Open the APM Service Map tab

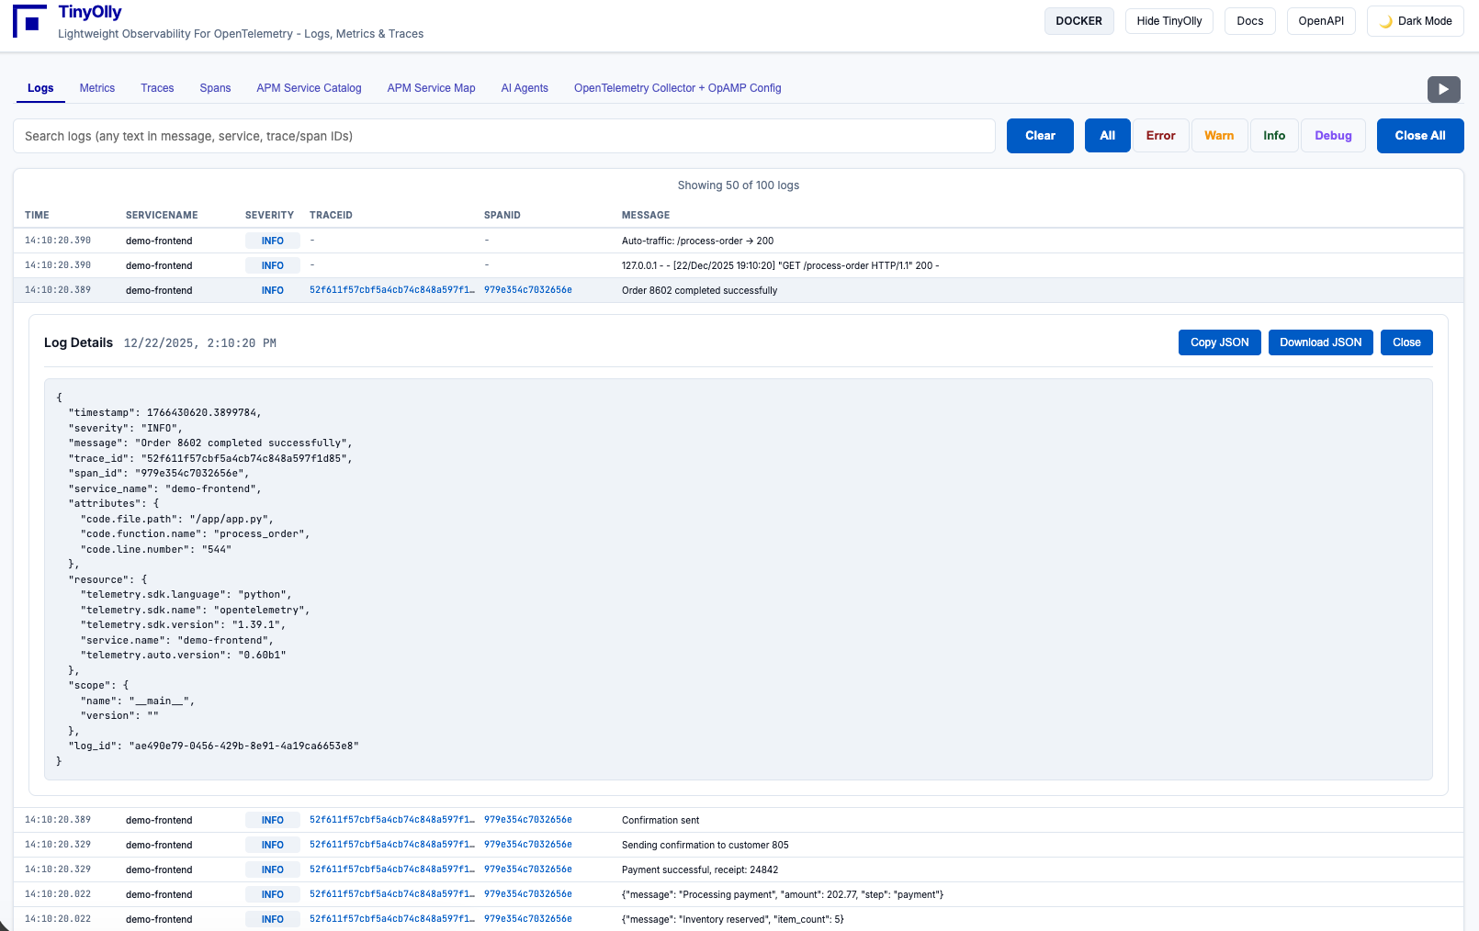click(x=431, y=88)
